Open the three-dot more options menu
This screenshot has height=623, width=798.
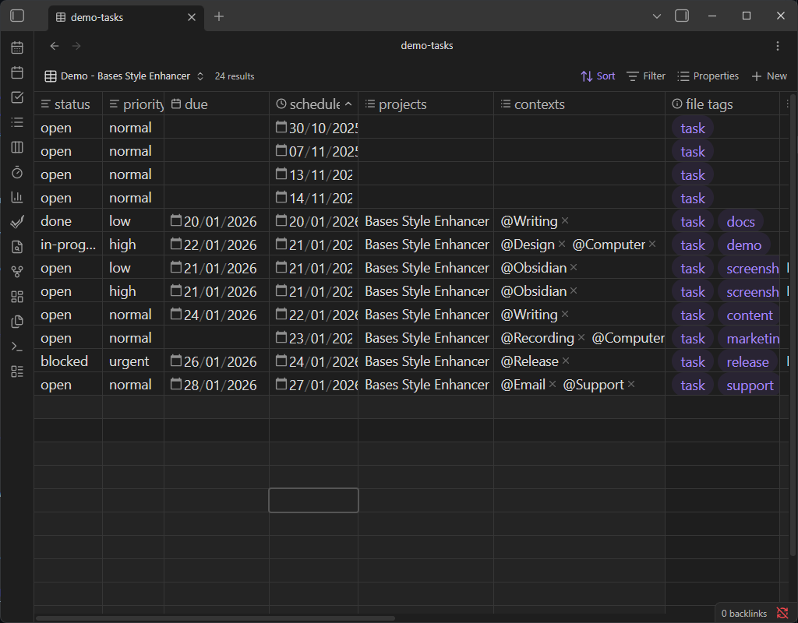click(777, 45)
